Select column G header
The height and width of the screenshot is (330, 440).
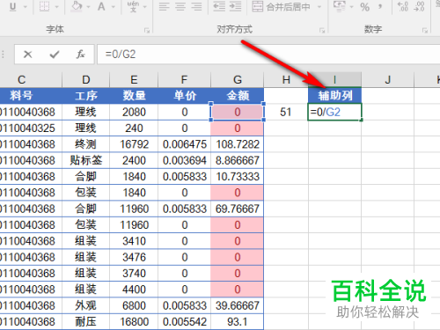pos(238,79)
